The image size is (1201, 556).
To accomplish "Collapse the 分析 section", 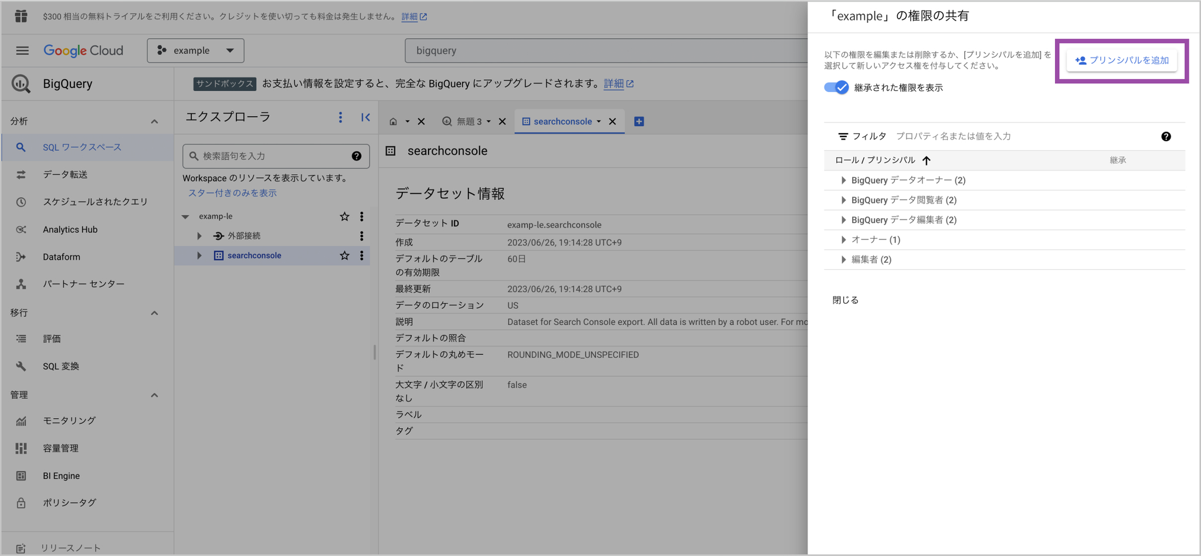I will (154, 121).
